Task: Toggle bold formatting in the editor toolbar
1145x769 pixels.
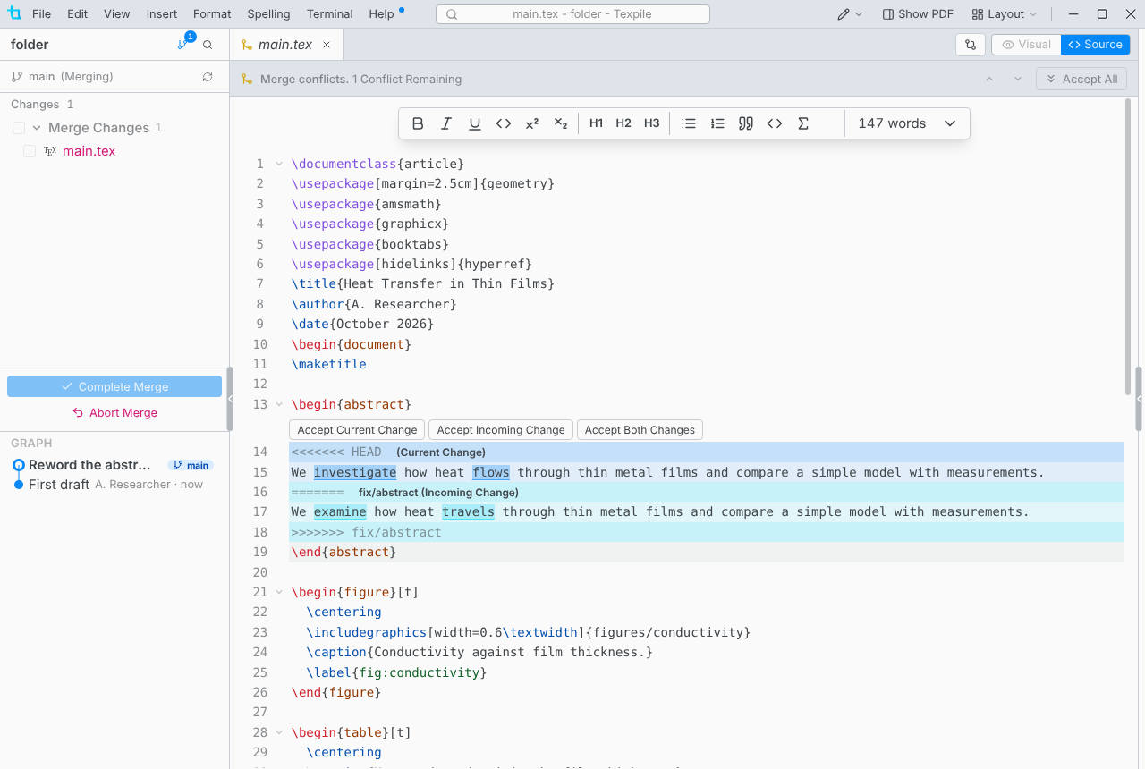Action: [x=418, y=123]
